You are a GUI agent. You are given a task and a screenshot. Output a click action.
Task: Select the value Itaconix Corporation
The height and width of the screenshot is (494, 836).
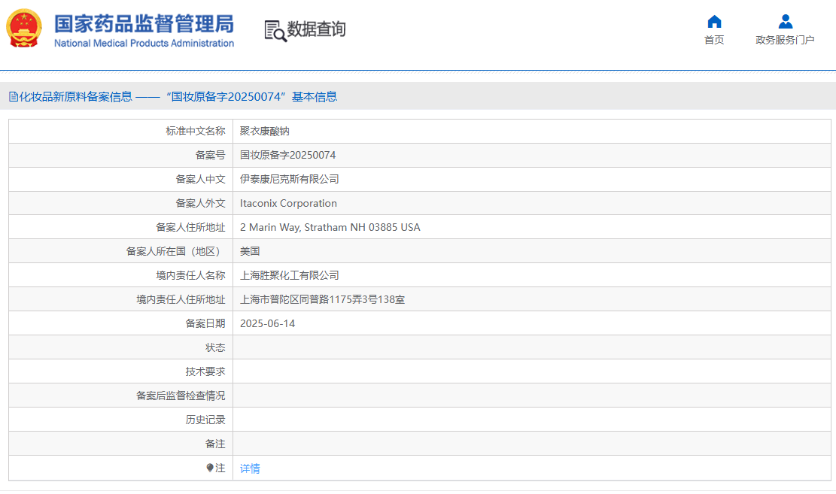(288, 203)
